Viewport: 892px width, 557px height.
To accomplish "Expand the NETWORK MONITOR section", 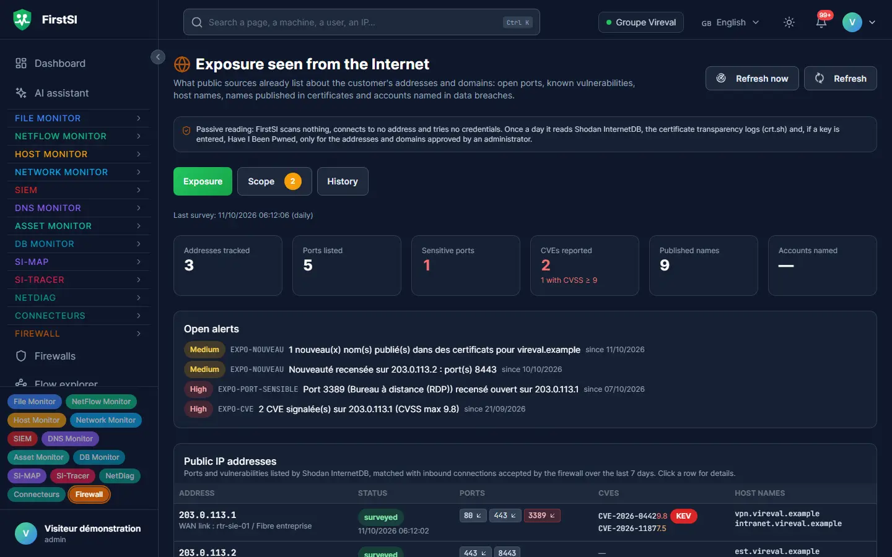I will pyautogui.click(x=78, y=172).
